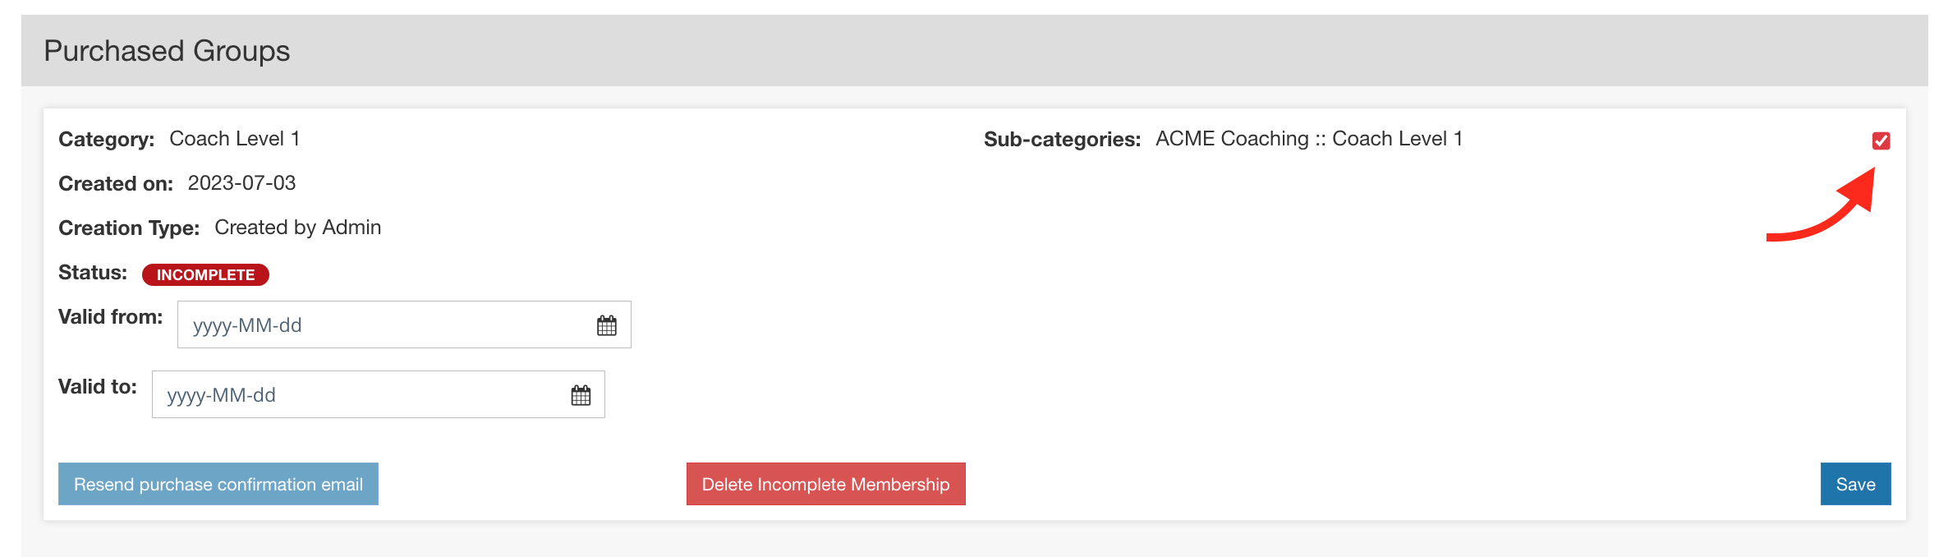Open the Valid to calendar picker
The width and height of the screenshot is (1948, 557).
(581, 395)
